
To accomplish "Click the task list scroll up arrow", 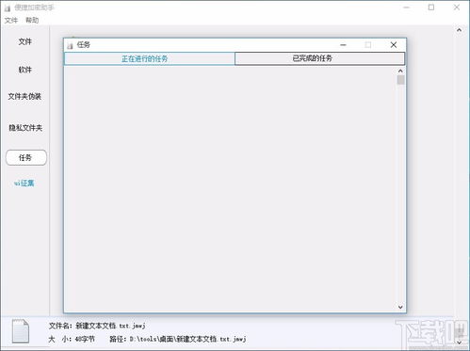I will pos(400,71).
